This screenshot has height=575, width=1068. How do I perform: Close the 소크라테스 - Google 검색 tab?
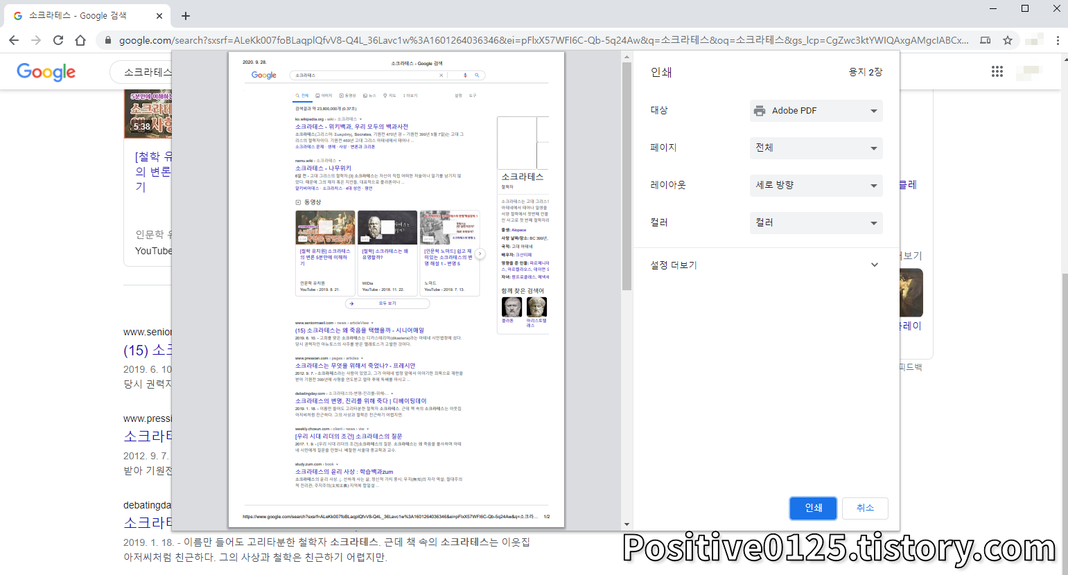pyautogui.click(x=159, y=15)
